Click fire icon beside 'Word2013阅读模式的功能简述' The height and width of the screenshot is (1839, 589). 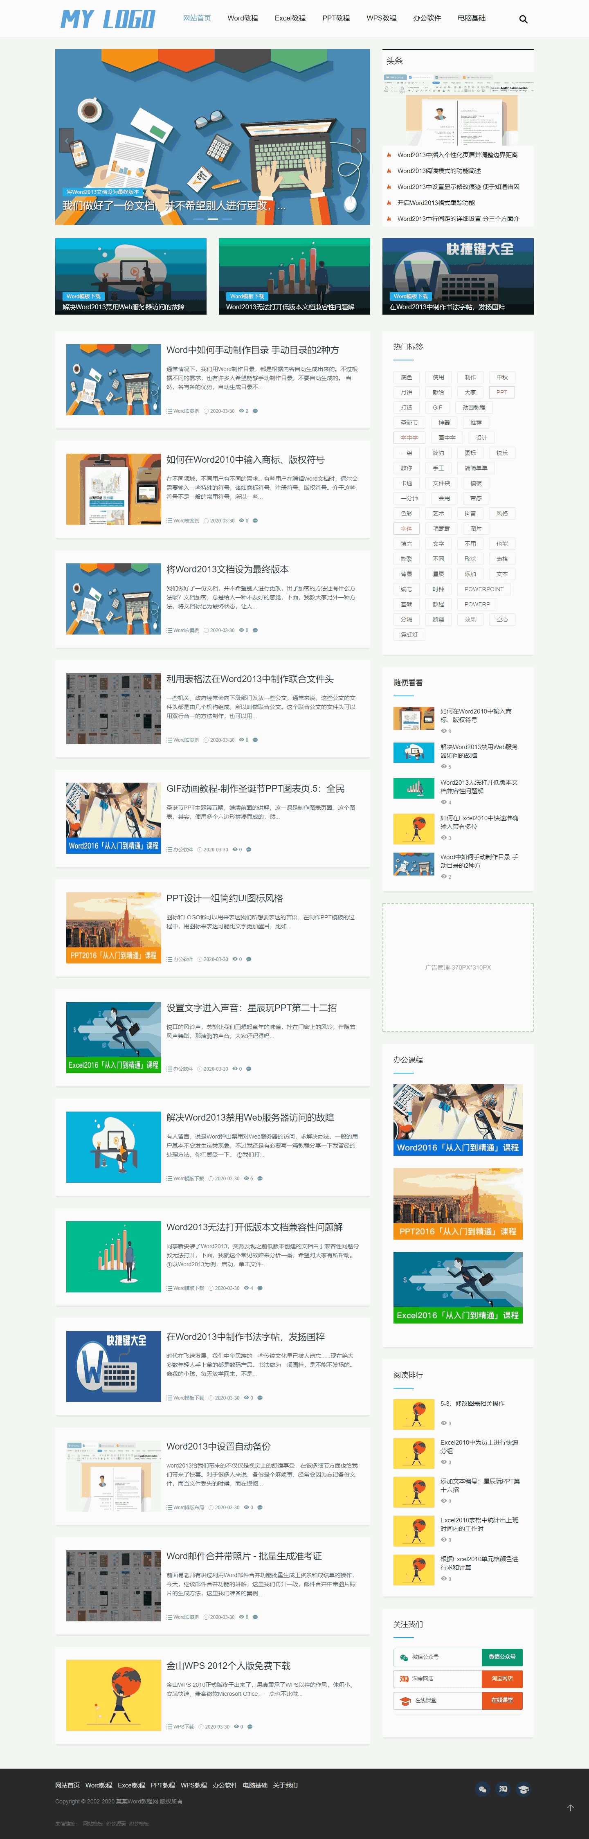click(389, 171)
